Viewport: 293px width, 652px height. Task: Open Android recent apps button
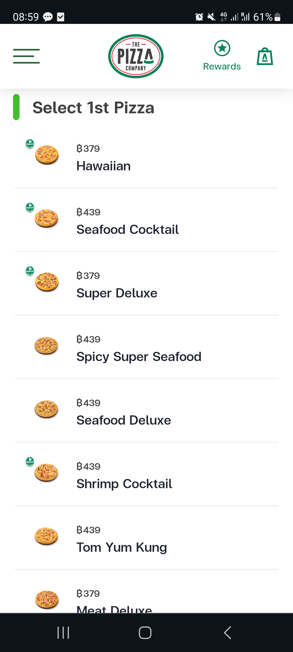(63, 633)
